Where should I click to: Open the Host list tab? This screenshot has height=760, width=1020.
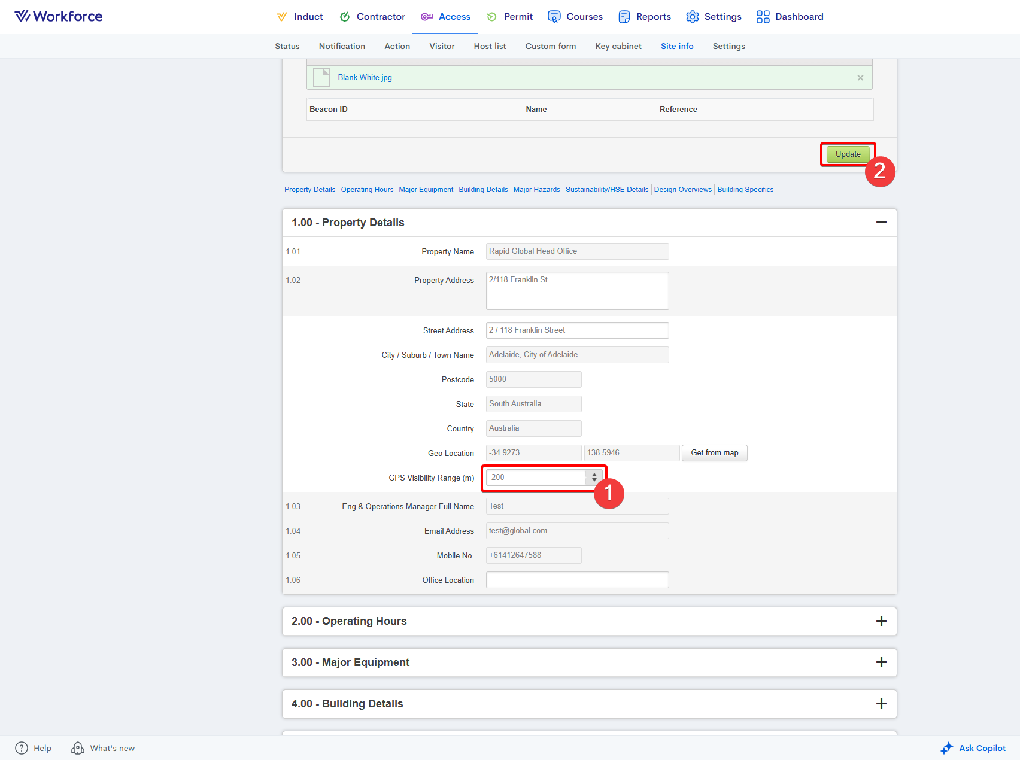[x=490, y=46]
